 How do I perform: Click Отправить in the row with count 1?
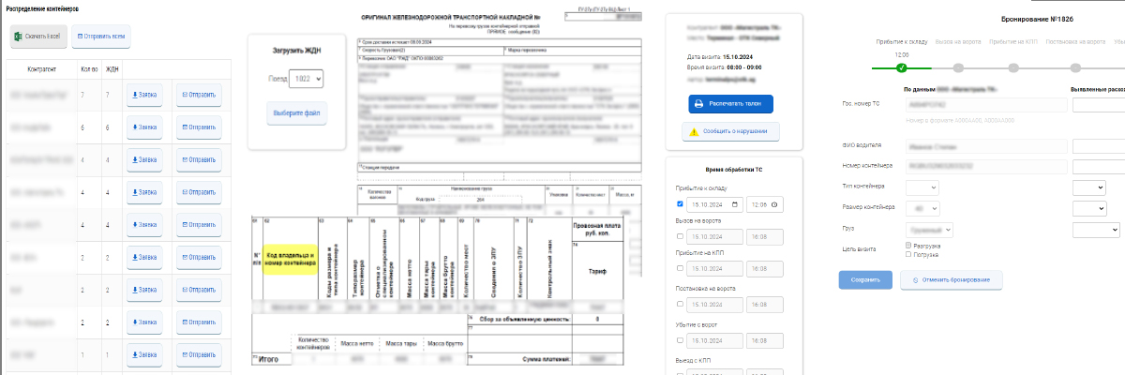coord(198,355)
